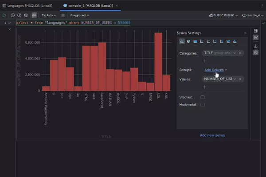
Task: Open the PUBLIC.PUBLIC schema selector
Action: click(x=223, y=15)
